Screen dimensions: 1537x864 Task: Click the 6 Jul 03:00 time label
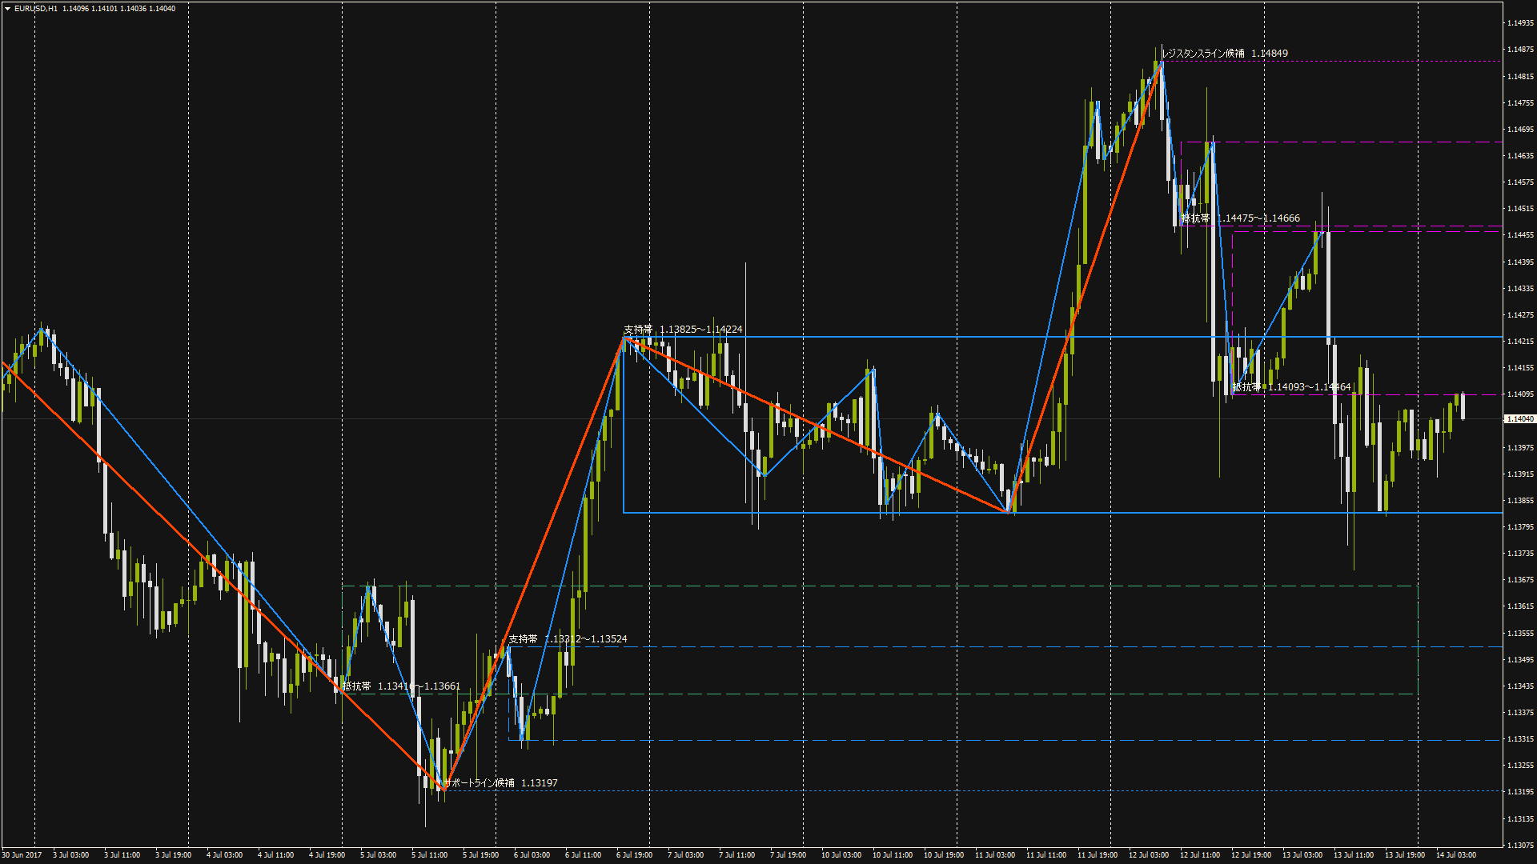pyautogui.click(x=532, y=855)
